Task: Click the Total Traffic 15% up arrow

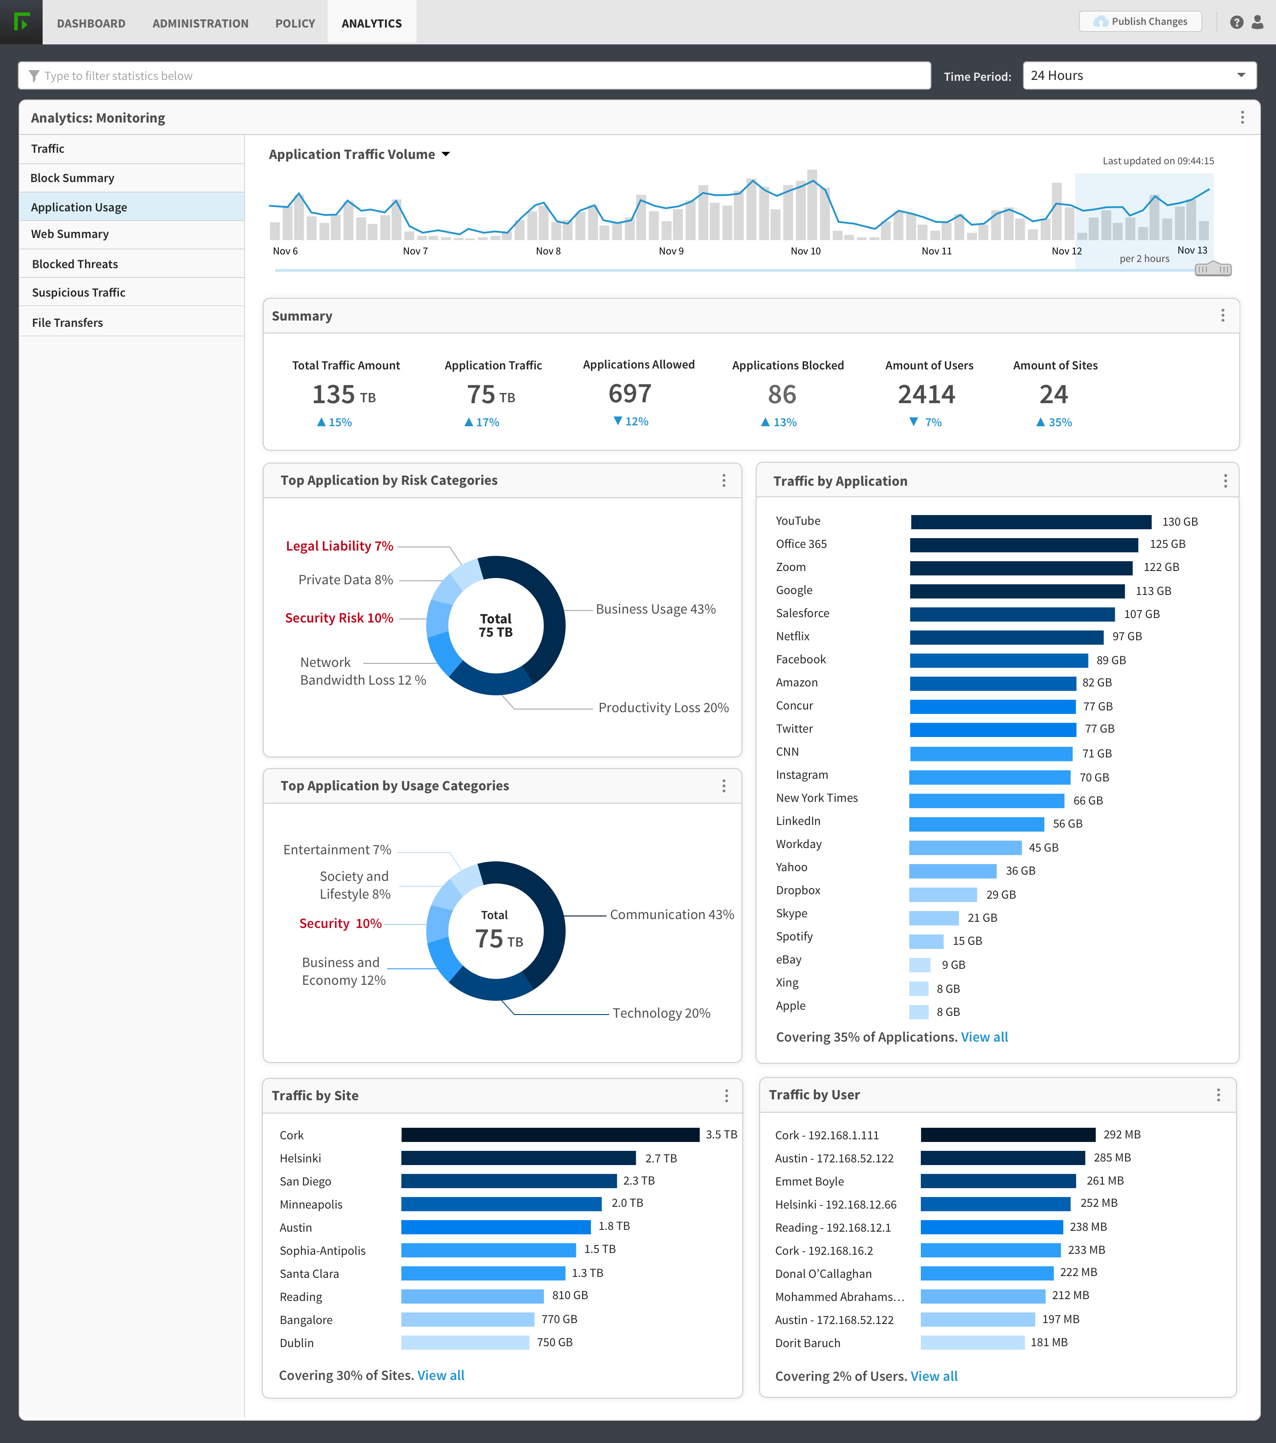Action: tap(321, 422)
